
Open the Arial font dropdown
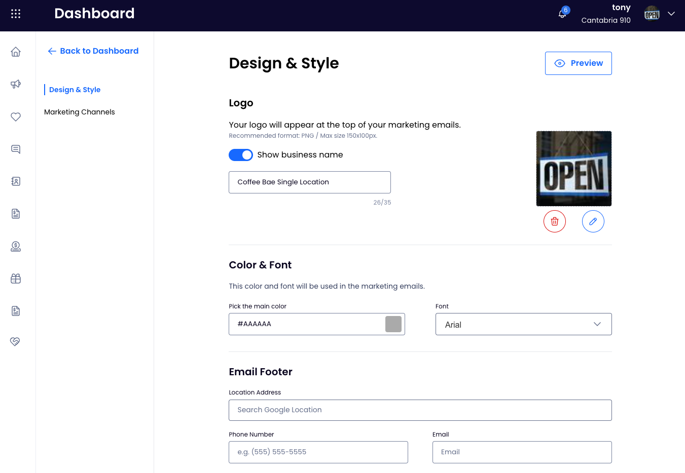[x=524, y=324]
